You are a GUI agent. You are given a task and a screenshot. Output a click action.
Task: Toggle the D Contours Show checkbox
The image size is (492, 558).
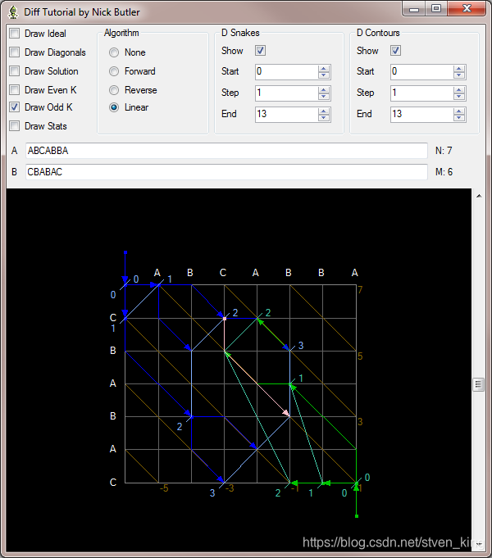pyautogui.click(x=396, y=51)
